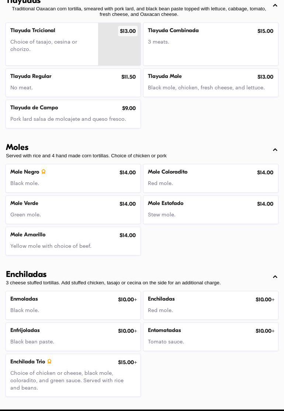Choose Mole Amarillo yellow mole
Screen dimensions: 284x411
[73, 241]
